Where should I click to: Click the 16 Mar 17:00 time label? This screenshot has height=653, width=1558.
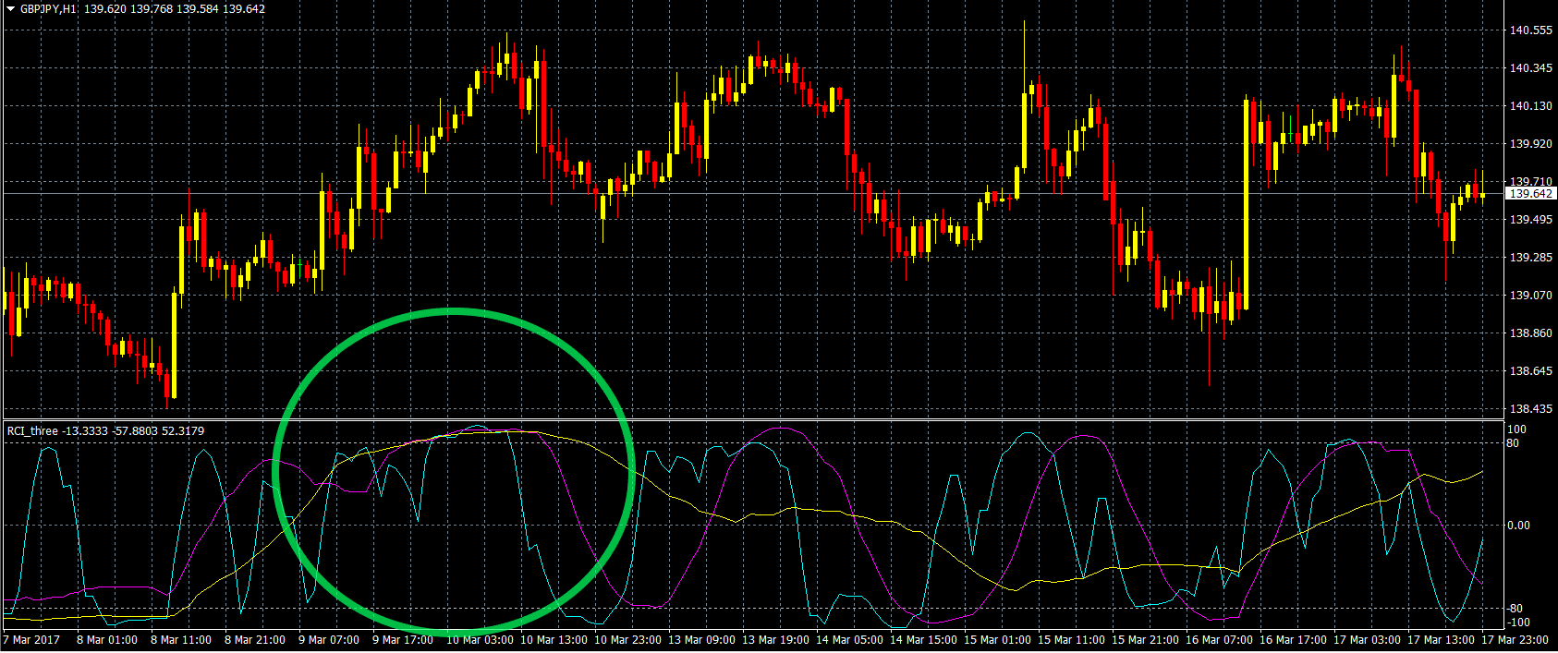click(x=1293, y=640)
